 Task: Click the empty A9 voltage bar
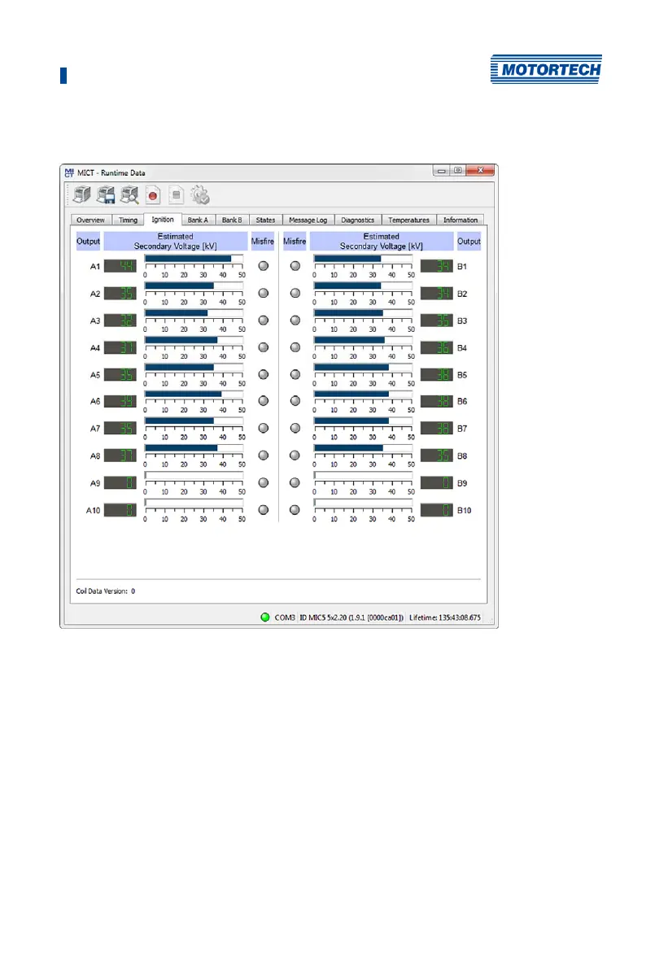194,475
